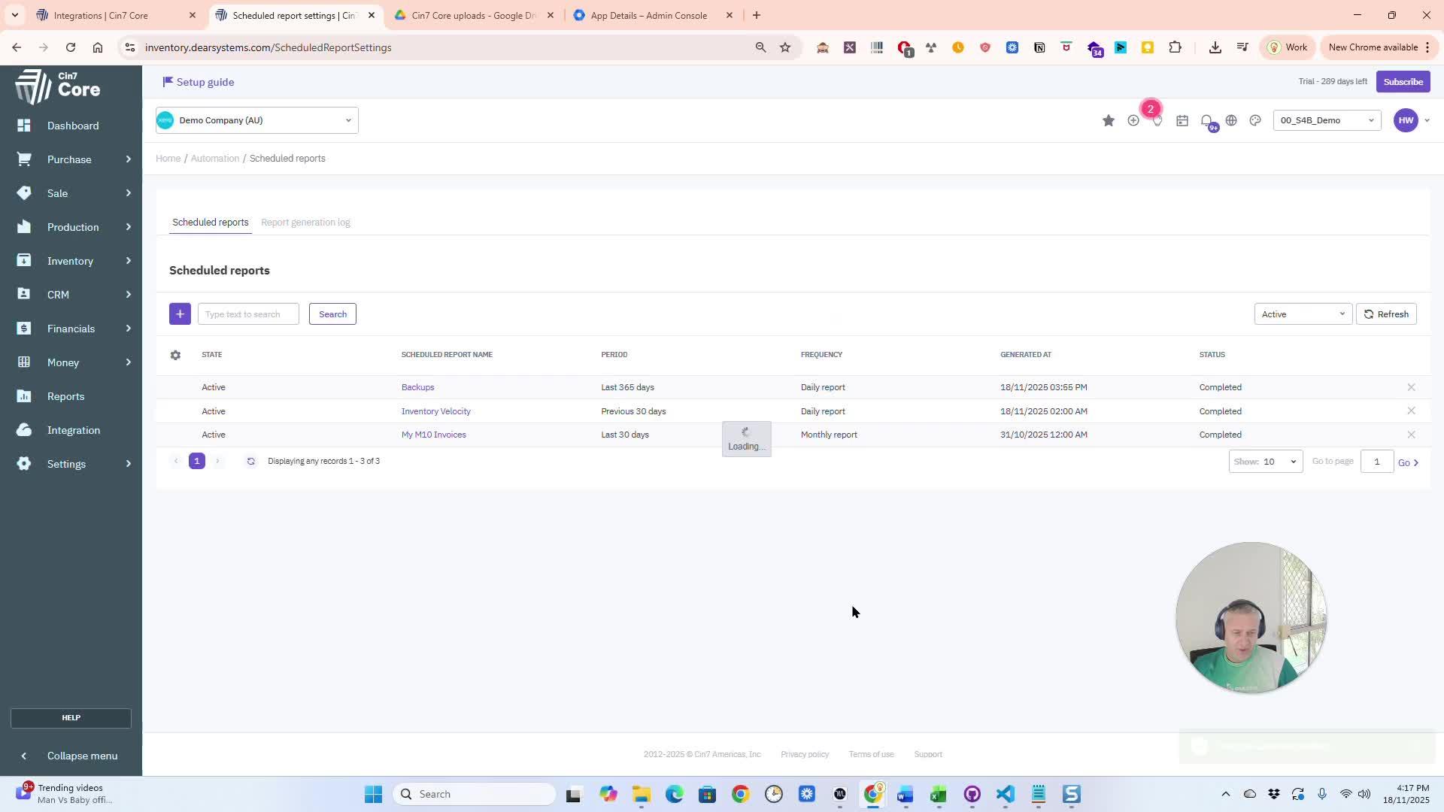Open the Inventory Velocity report link
The image size is (1444, 812).
click(x=435, y=411)
